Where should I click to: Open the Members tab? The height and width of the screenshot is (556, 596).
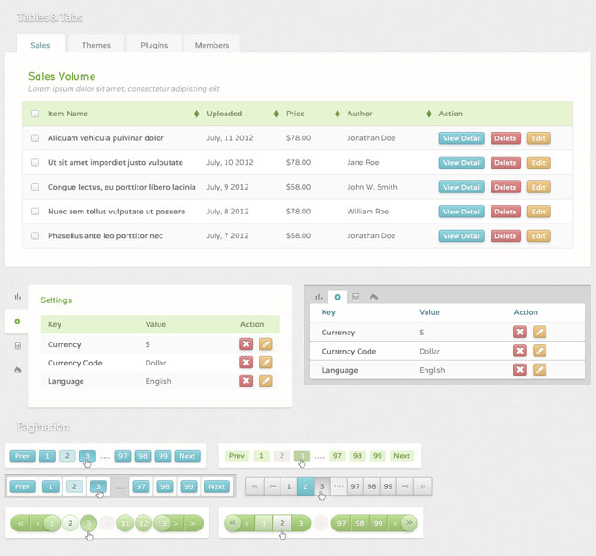point(213,45)
